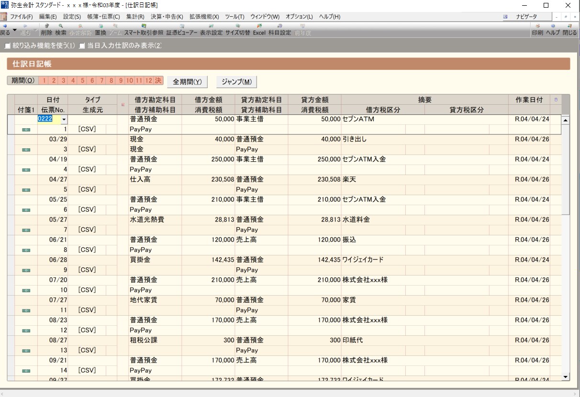Click the 楽天 summary cell

tap(424, 180)
